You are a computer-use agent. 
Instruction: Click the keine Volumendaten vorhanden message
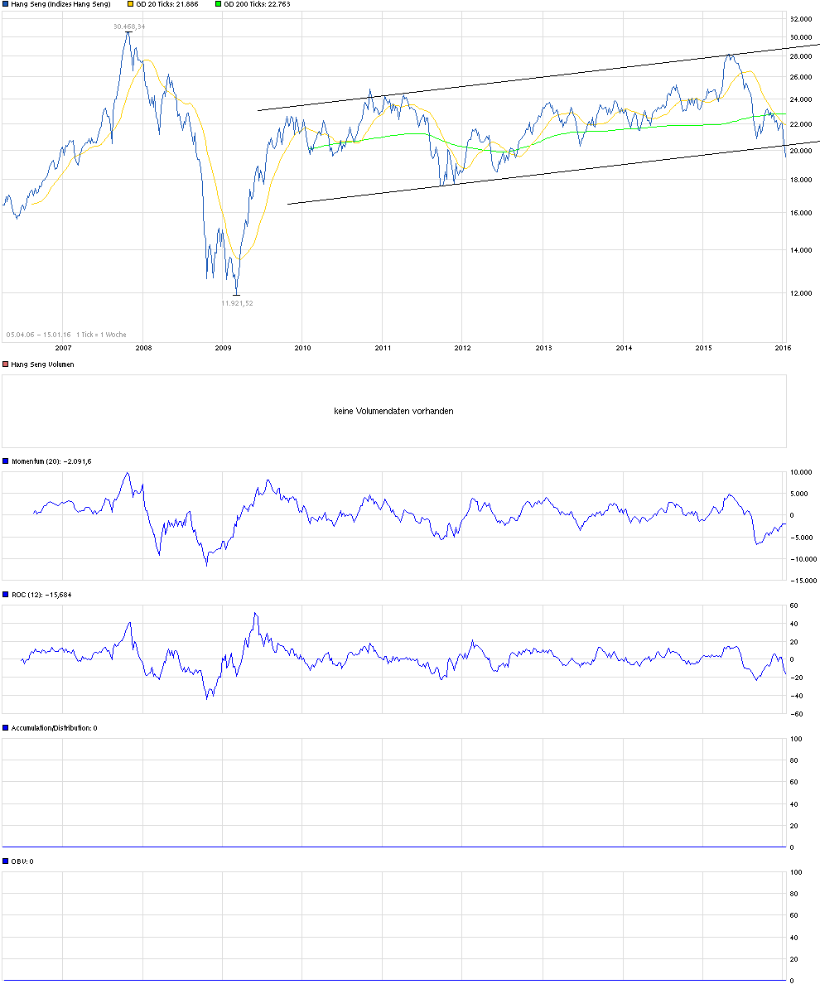point(393,411)
